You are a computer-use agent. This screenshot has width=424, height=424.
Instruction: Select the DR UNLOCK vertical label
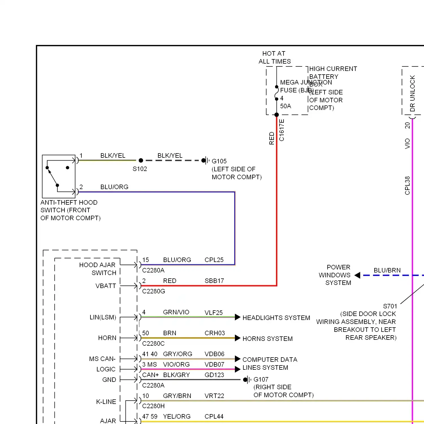coord(412,93)
